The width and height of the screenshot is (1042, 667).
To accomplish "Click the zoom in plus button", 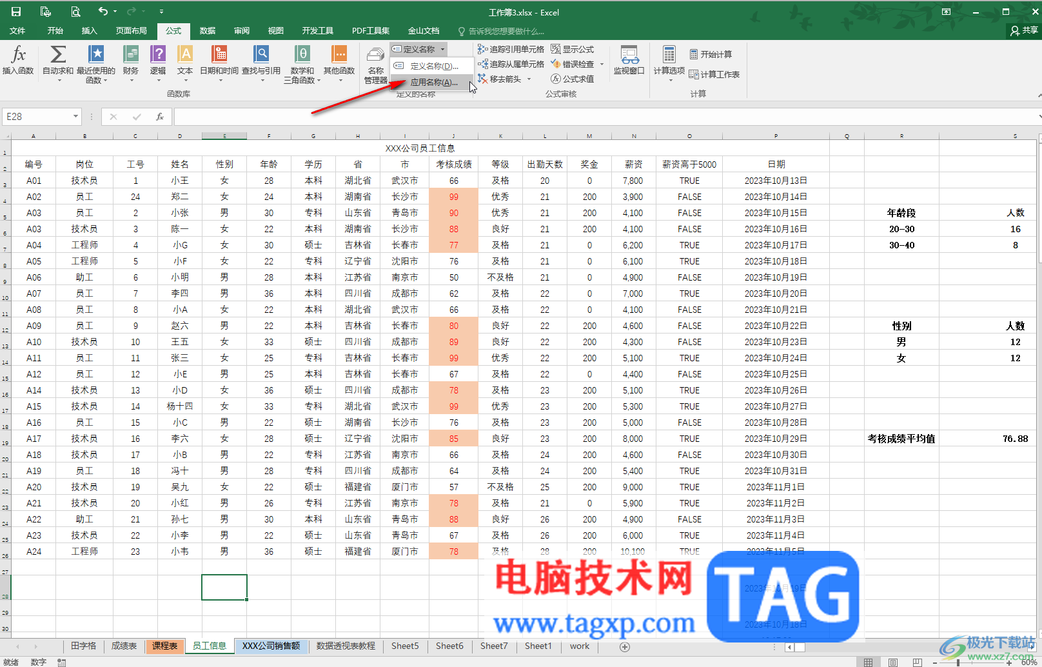I will (x=1010, y=662).
